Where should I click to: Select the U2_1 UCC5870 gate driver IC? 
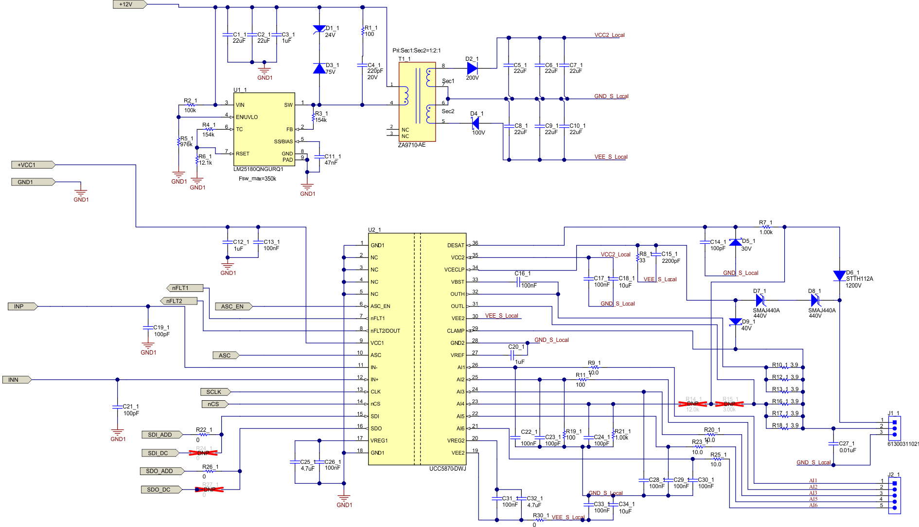click(417, 349)
